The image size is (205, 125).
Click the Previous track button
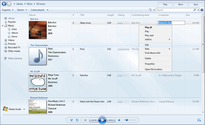[94, 120]
